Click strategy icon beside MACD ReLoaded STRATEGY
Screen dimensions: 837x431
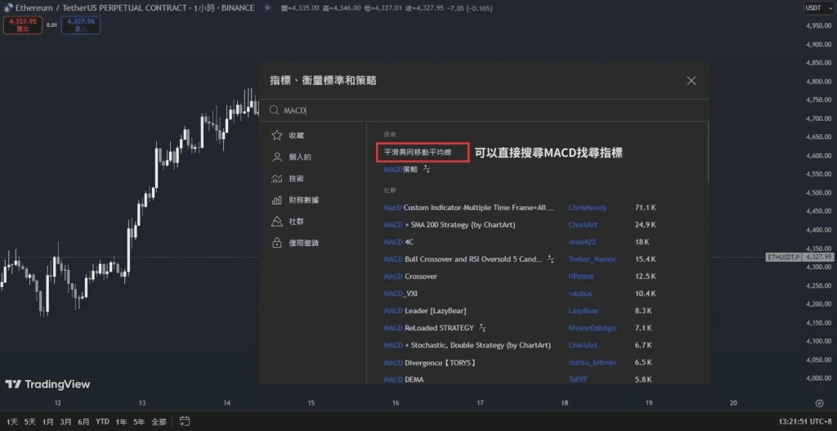pyautogui.click(x=482, y=327)
